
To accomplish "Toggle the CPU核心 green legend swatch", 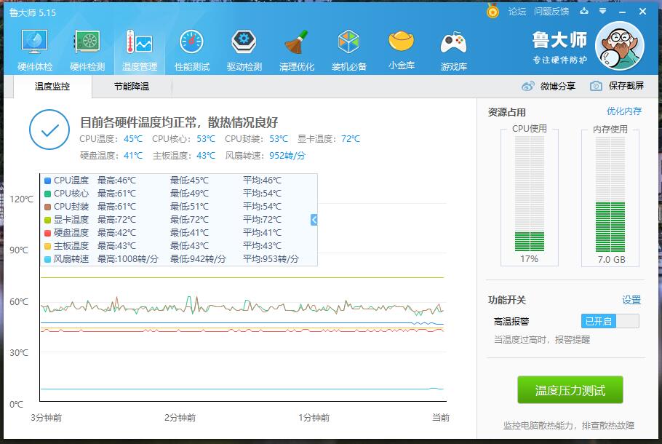I will 48,194.
